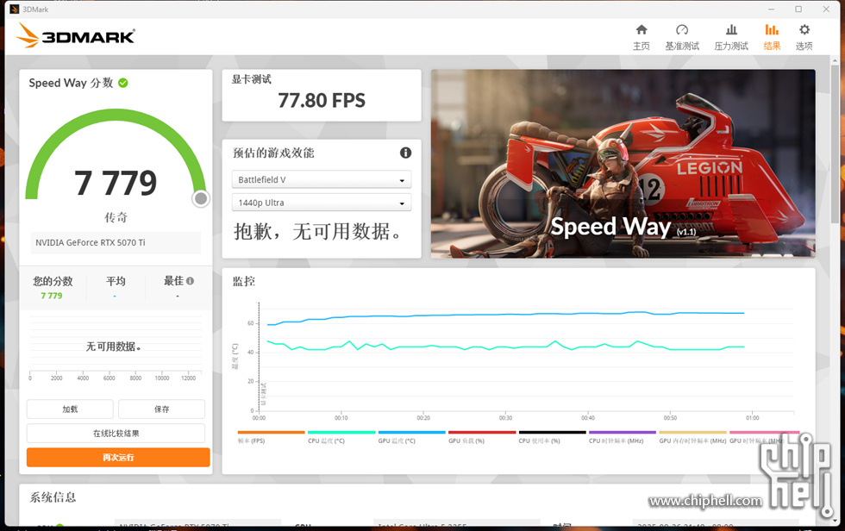Toggle the CPU 温度 (°C) legend series
Viewport: 845px width, 531px height.
(341, 437)
